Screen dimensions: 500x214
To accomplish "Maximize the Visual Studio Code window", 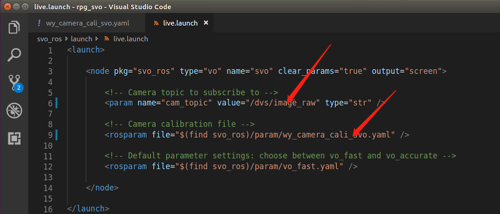I will (26, 7).
